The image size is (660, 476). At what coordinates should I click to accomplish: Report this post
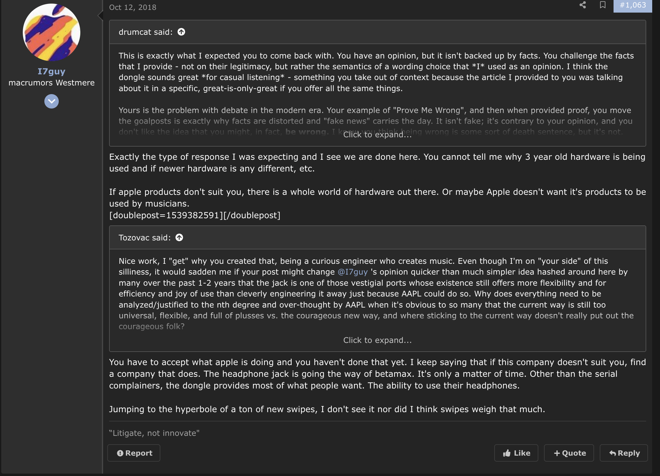click(x=134, y=453)
